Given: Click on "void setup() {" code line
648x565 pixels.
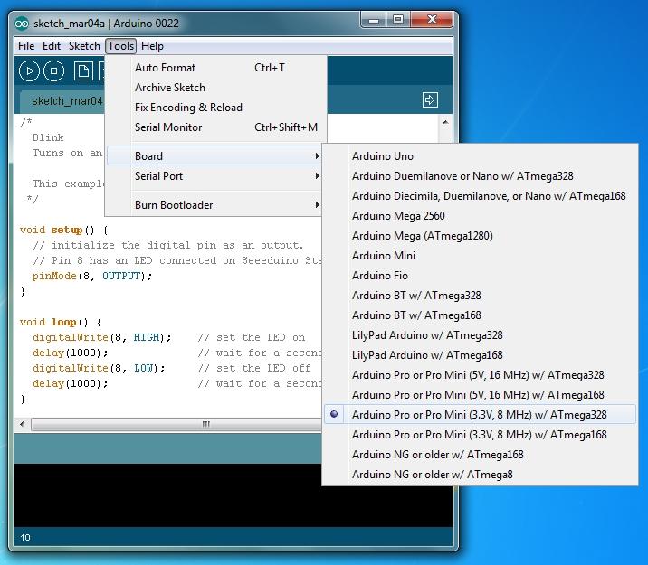Looking at the screenshot, I should (63, 230).
